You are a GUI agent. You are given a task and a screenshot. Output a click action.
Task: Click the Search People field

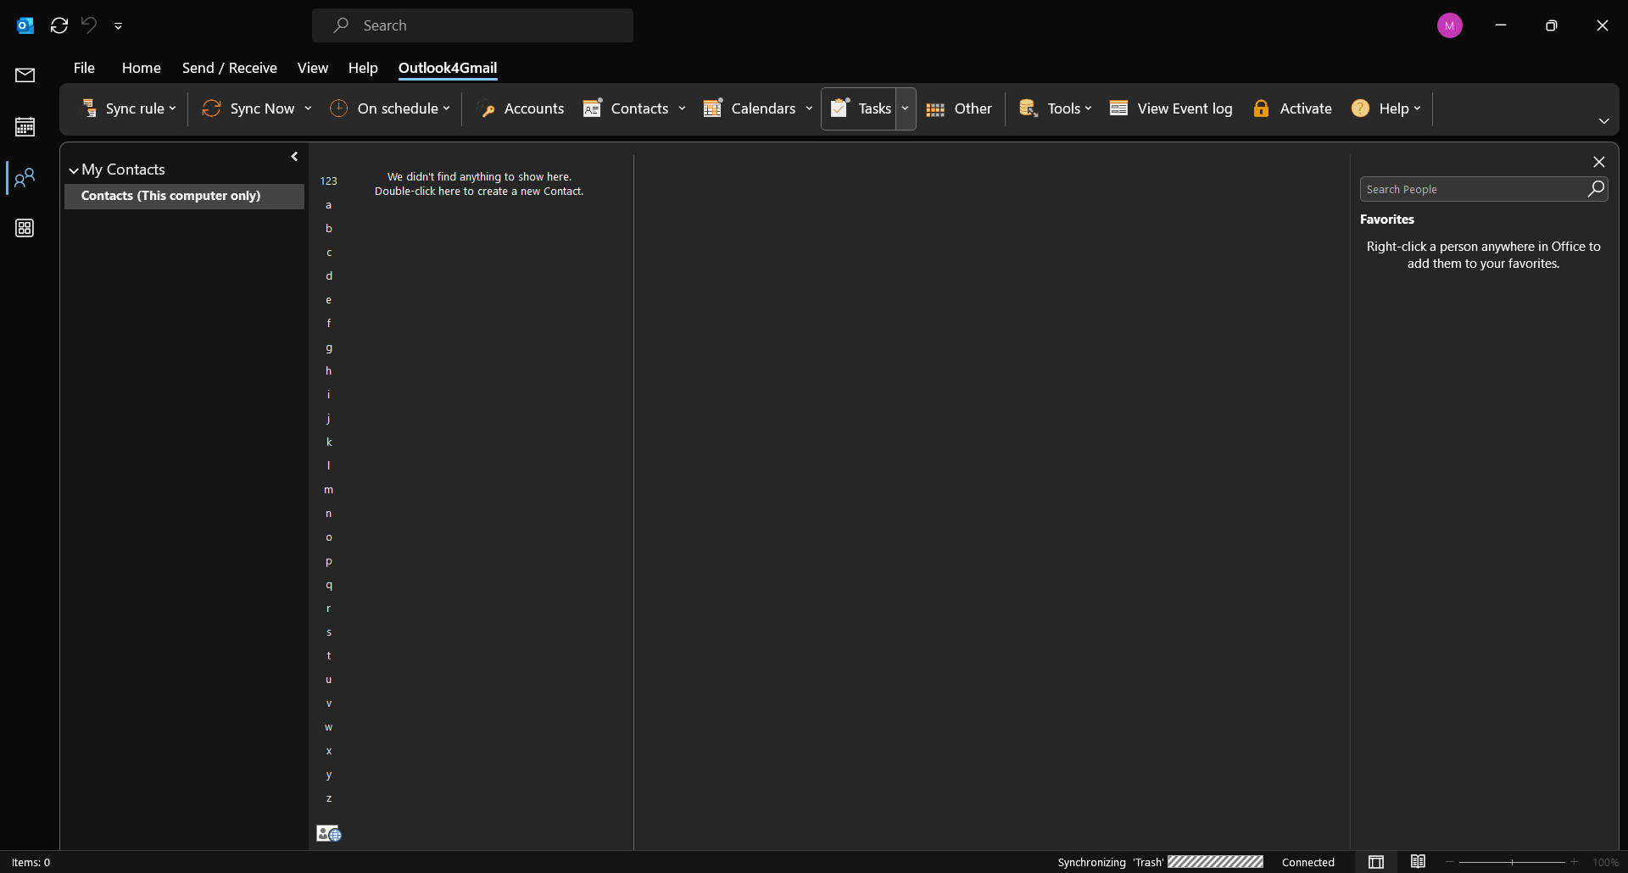(x=1474, y=189)
